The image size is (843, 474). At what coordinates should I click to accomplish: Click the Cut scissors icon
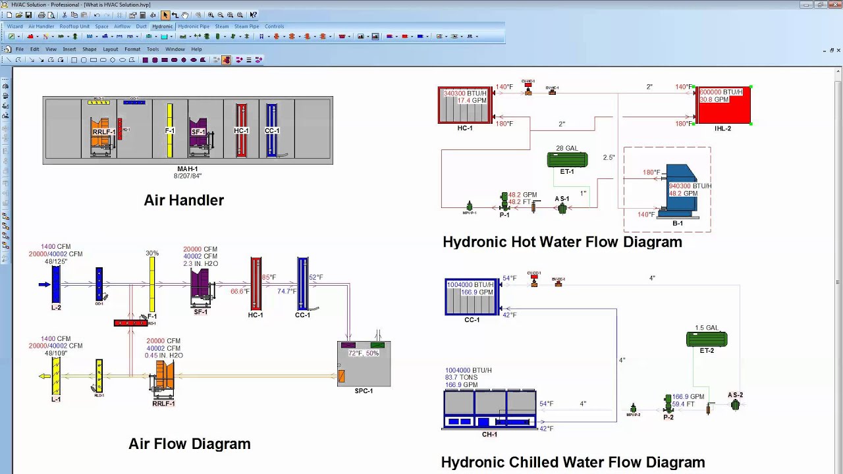(65, 15)
